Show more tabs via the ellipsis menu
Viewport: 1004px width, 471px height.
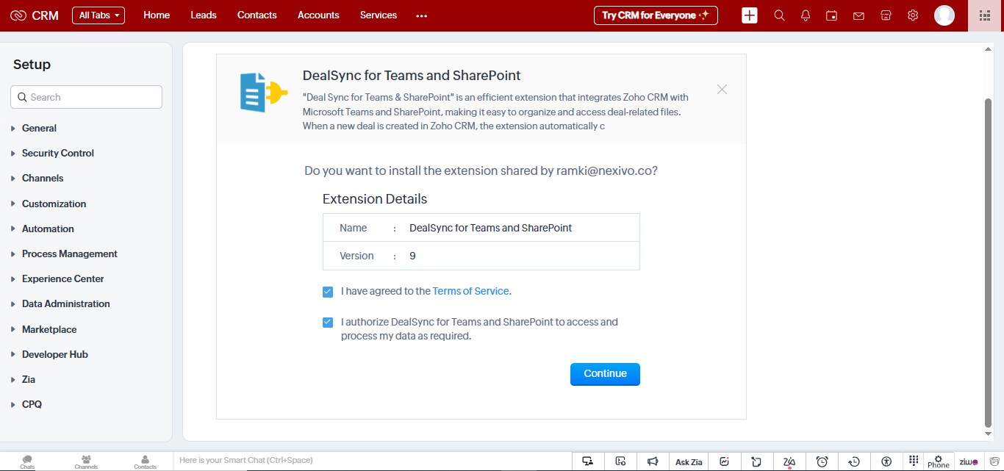422,15
